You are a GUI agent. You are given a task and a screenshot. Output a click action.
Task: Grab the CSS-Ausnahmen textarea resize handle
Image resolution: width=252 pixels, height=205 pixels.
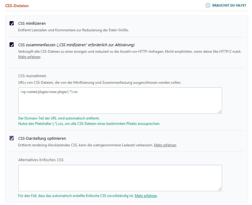tap(220, 111)
